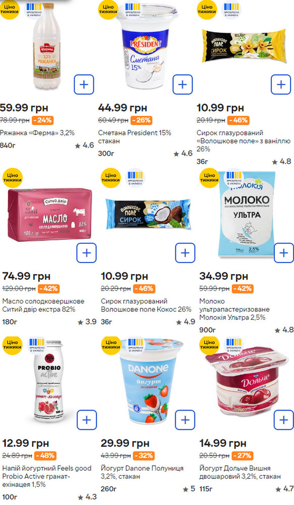Screen dimensions: 294x505
Task: Add Ряжанка Ферма 3,2% to cart
Action: 84,85
